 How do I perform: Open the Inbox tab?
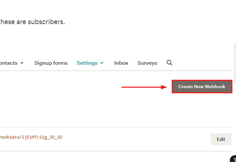coord(121,63)
